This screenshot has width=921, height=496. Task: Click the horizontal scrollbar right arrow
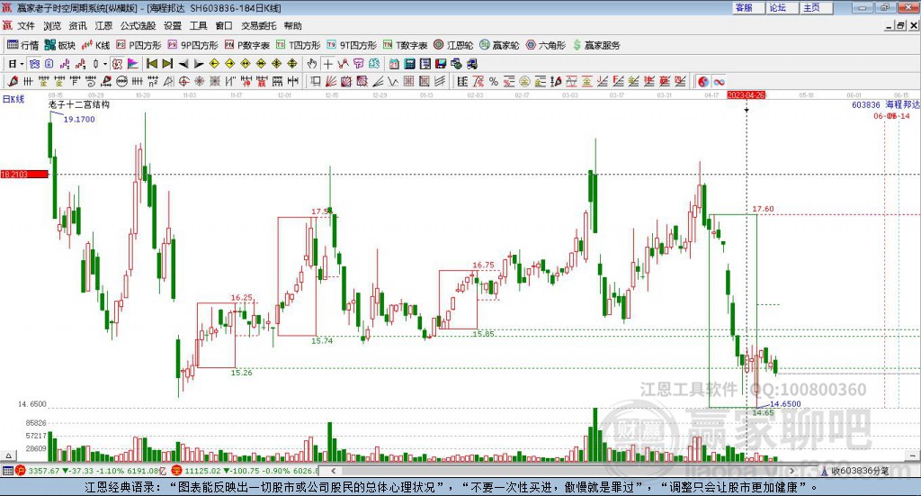pyautogui.click(x=791, y=471)
